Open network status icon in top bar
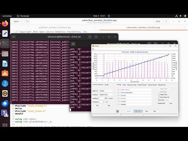 [x=177, y=16]
